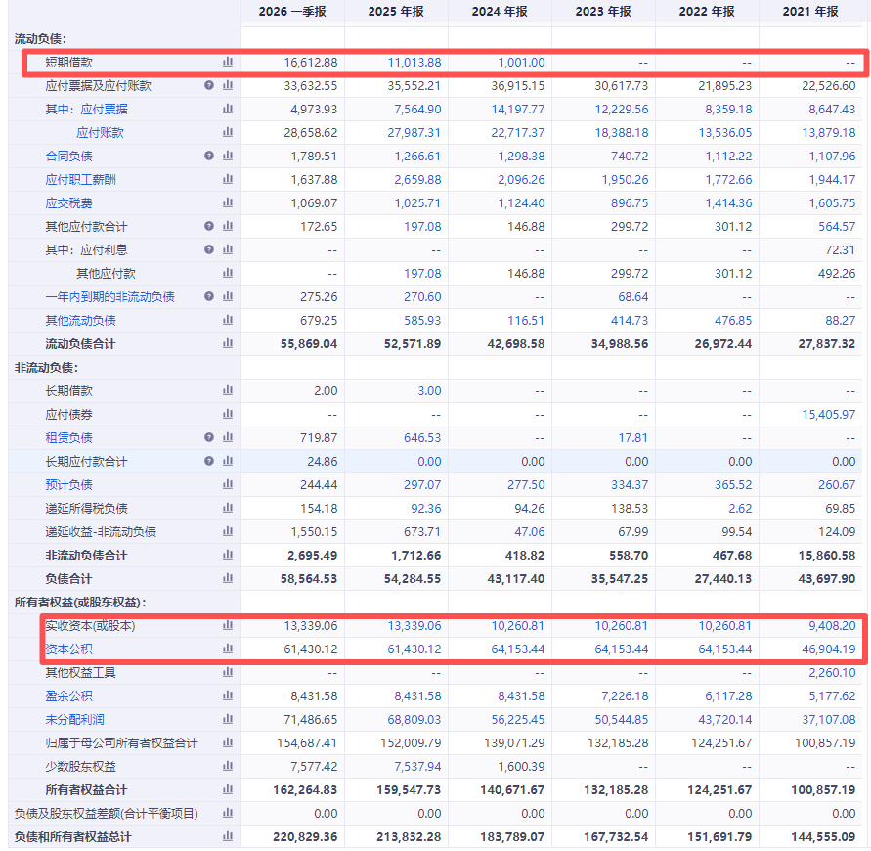Open the 未分配利润 item link
871x851 pixels.
(x=75, y=720)
